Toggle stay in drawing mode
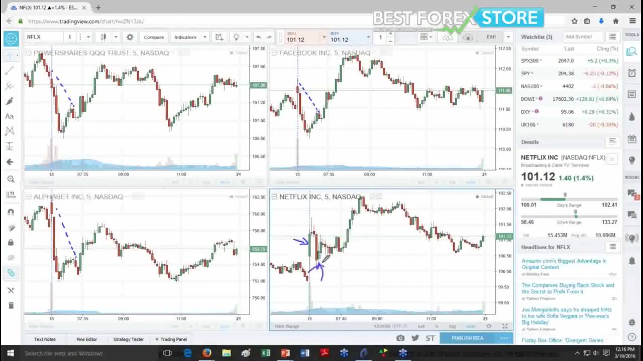 pos(11,227)
